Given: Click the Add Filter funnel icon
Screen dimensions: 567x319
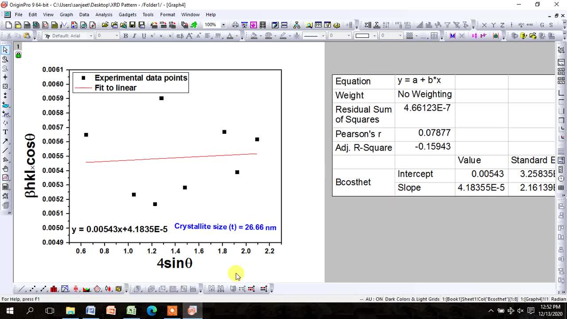Looking at the screenshot, I should 447,25.
